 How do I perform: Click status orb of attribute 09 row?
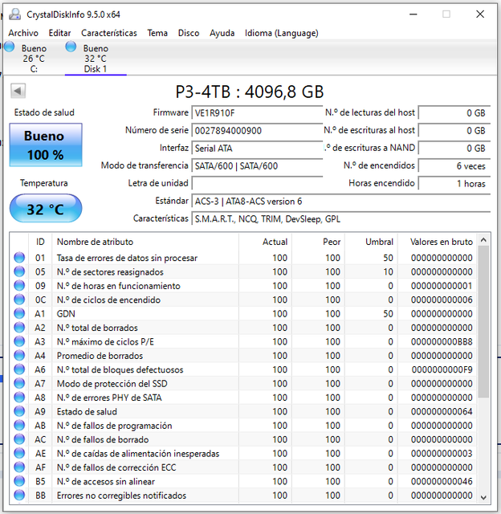tap(19, 286)
